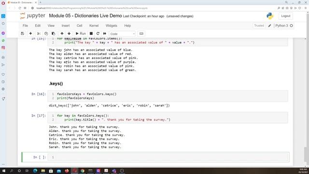The height and width of the screenshot is (174, 309).
Task: Save and checkpoint the notebook
Action: click(23, 33)
